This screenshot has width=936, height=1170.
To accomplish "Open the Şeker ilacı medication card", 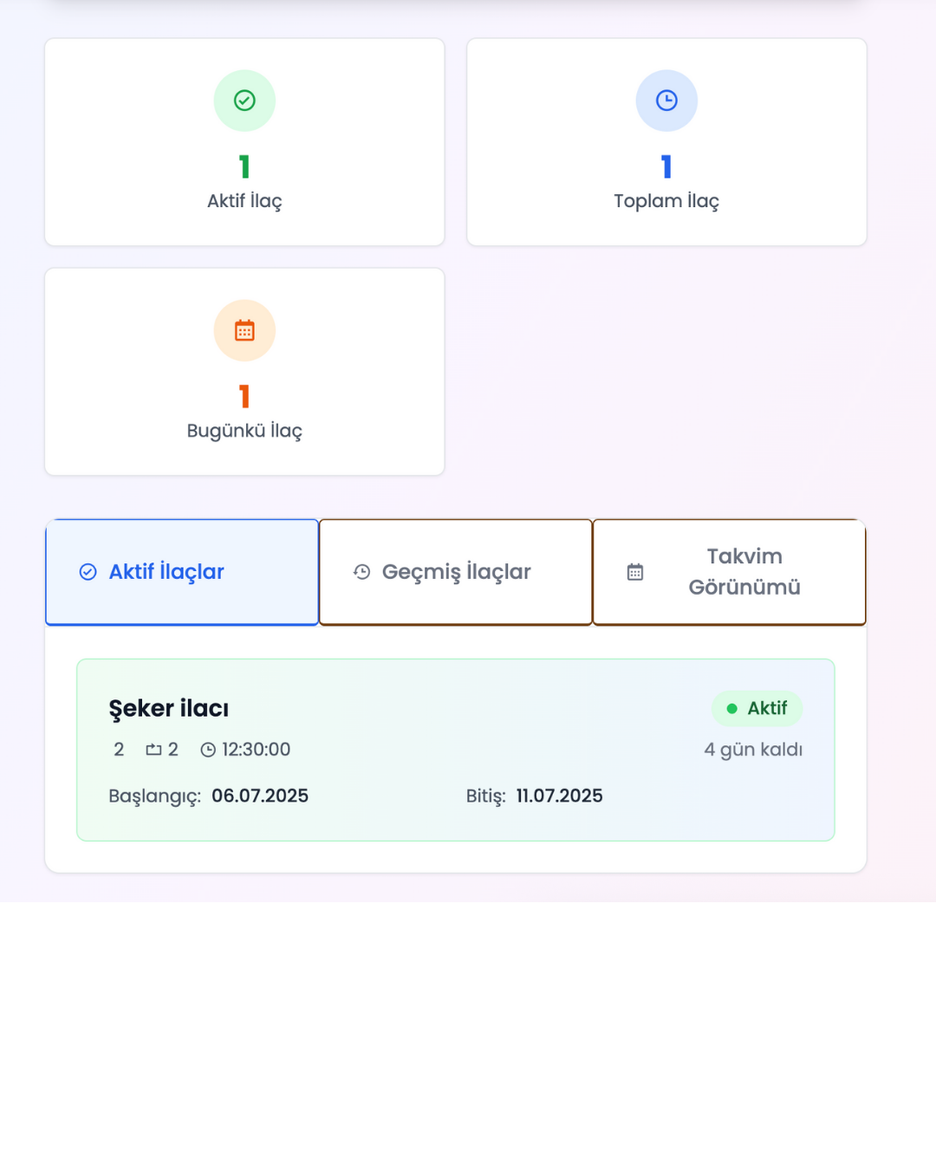I will (x=456, y=750).
